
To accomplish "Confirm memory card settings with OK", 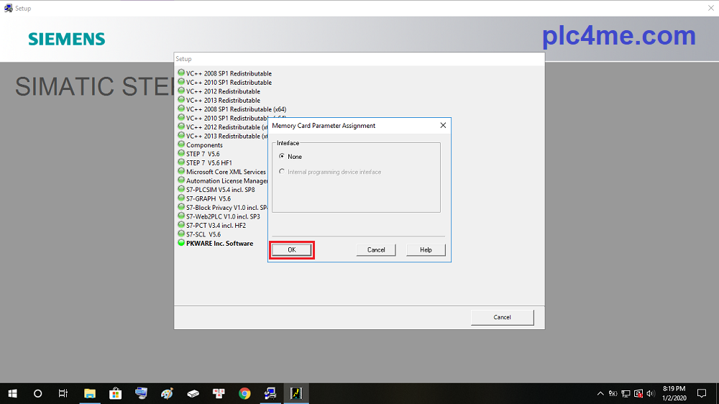I will (291, 249).
